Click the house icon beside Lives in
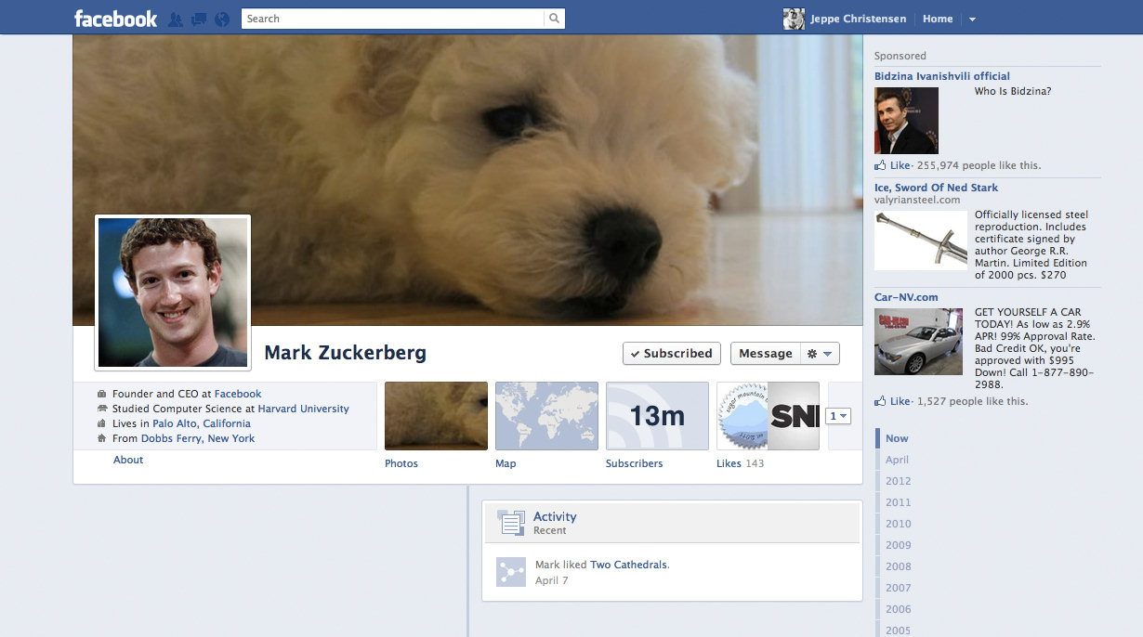 pyautogui.click(x=102, y=423)
